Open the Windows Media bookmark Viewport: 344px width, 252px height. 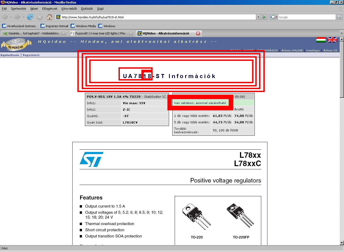[x=83, y=26]
